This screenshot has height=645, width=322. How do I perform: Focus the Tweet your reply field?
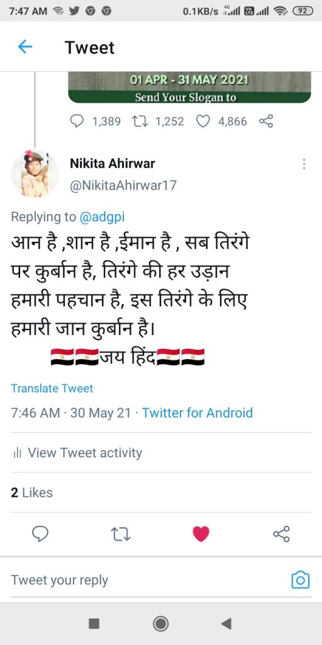point(148,580)
